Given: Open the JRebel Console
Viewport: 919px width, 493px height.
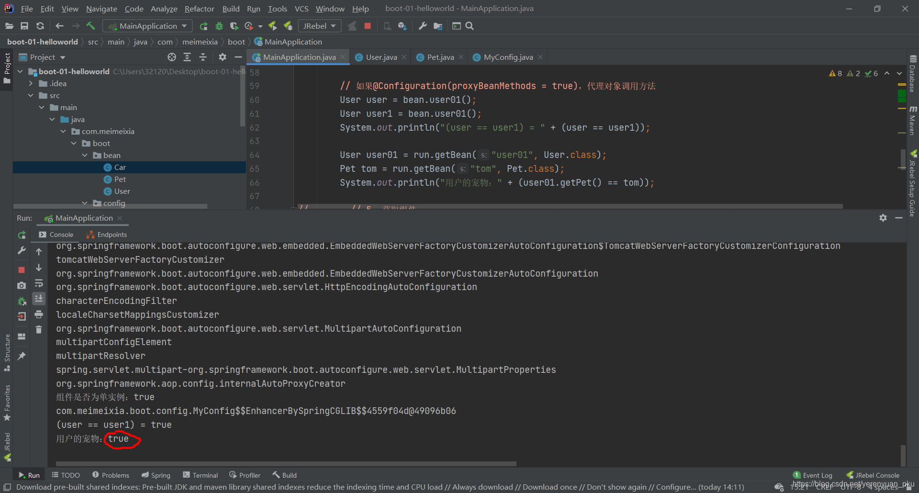Looking at the screenshot, I should [x=873, y=475].
